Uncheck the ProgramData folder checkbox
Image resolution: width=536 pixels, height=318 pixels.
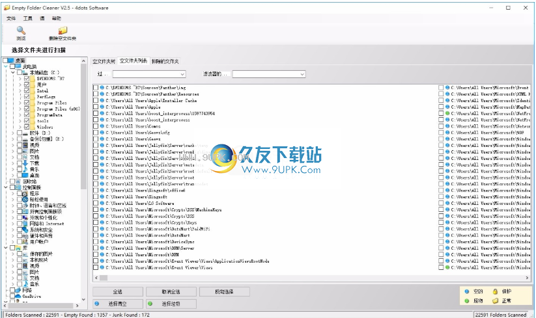coord(27,115)
